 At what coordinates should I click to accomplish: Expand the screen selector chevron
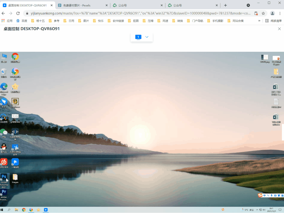coord(147,37)
